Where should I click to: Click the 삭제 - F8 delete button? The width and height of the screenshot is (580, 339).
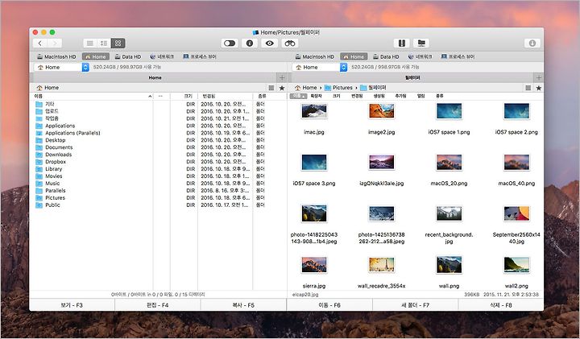(x=501, y=305)
